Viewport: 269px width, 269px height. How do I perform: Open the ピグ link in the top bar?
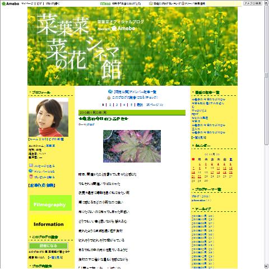[39, 3]
